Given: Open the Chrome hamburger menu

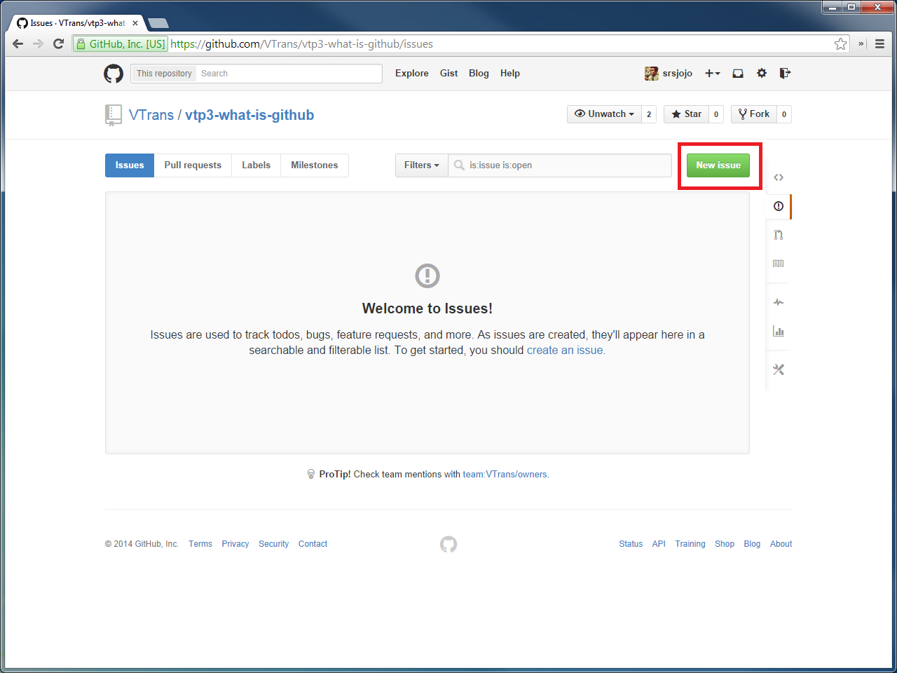Looking at the screenshot, I should pos(880,43).
